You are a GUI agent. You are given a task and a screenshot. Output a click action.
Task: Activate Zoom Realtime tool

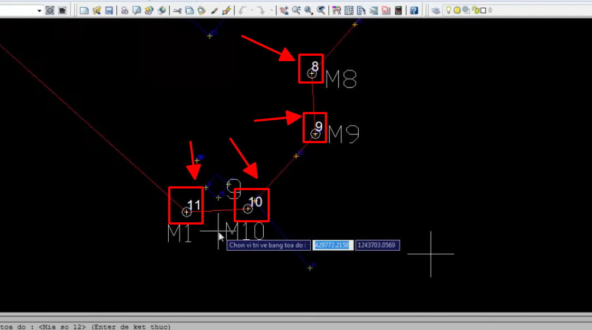coord(297,10)
